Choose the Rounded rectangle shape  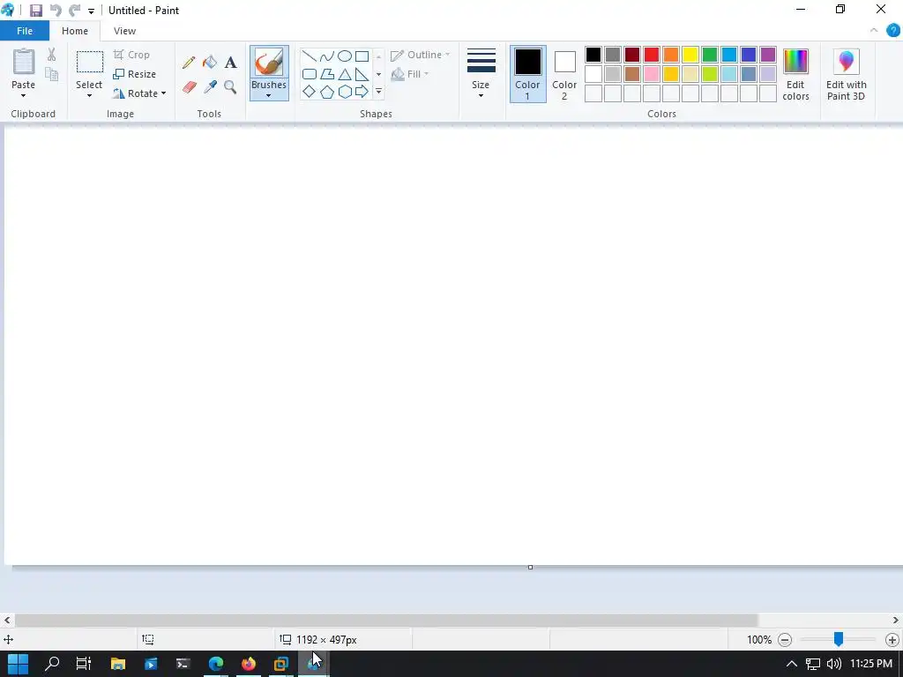(x=310, y=74)
